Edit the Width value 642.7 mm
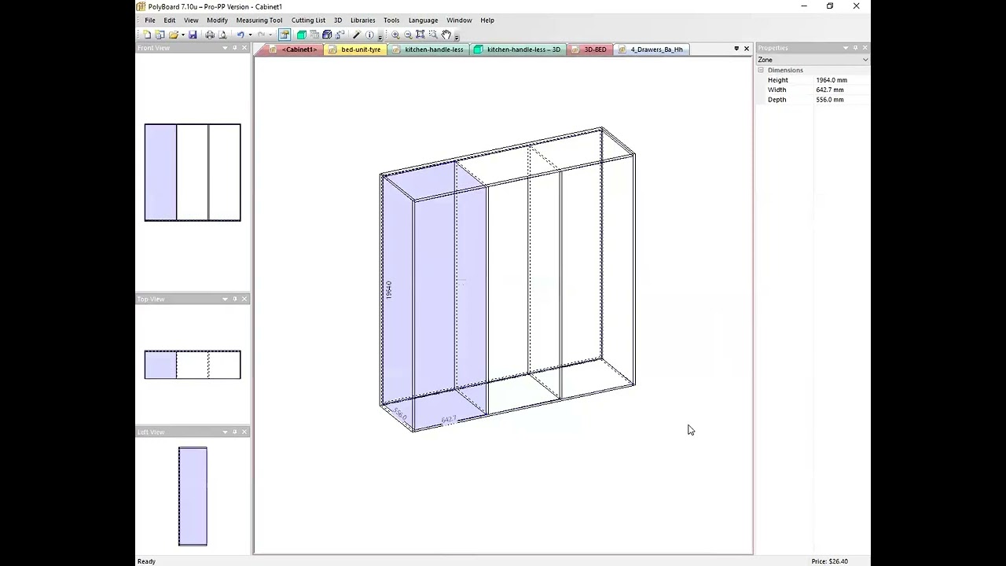This screenshot has height=566, width=1006. click(x=842, y=90)
